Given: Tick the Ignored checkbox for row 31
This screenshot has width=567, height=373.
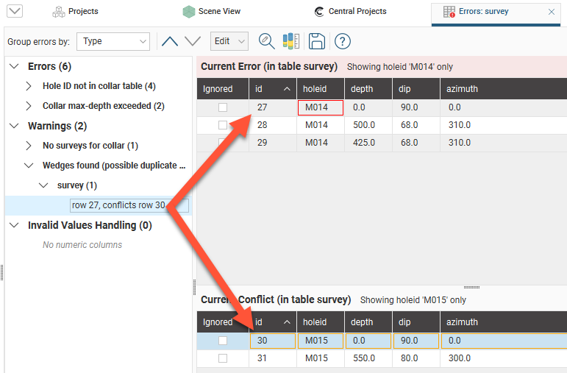Looking at the screenshot, I should 222,358.
